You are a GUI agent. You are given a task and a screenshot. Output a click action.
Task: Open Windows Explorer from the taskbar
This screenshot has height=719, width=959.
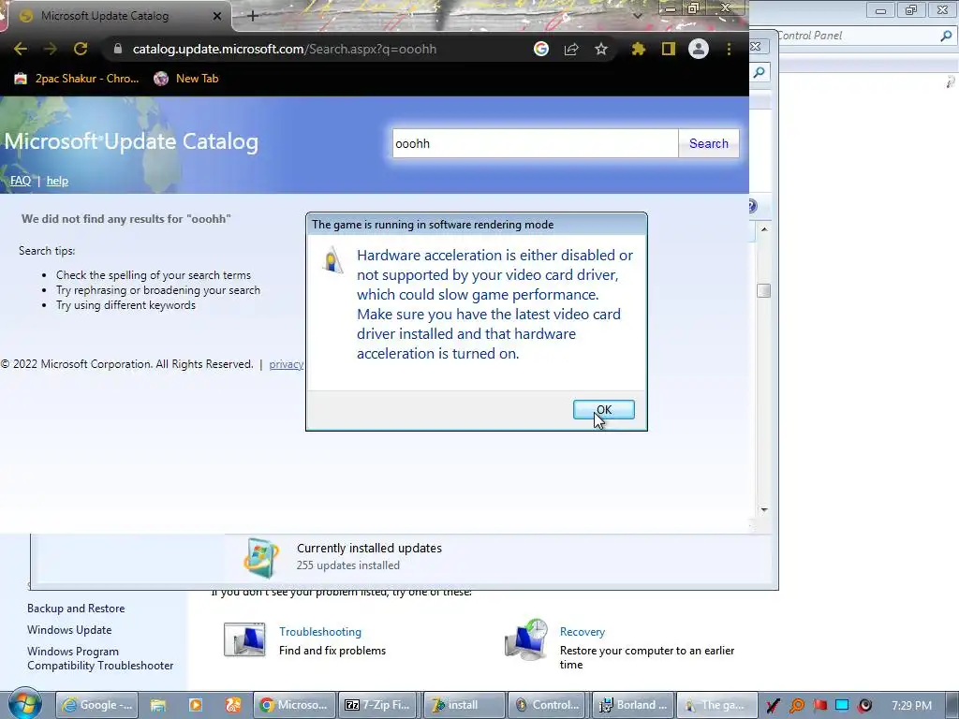[x=157, y=705]
